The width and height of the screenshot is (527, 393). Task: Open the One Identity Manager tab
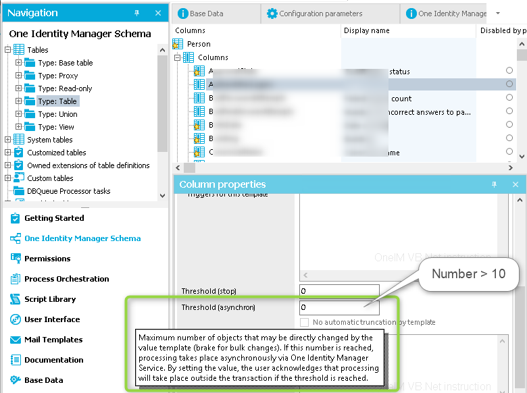click(444, 14)
